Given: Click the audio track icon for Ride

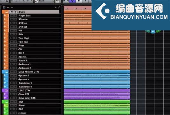Looking at the screenshot, I should click(5, 34).
